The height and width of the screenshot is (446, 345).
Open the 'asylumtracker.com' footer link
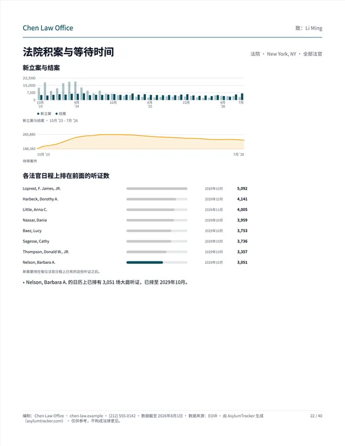[44, 421]
